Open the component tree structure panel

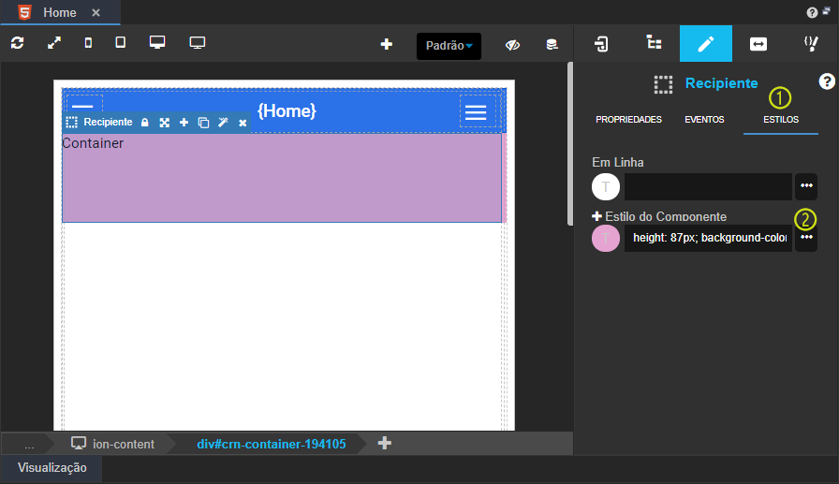tap(654, 43)
